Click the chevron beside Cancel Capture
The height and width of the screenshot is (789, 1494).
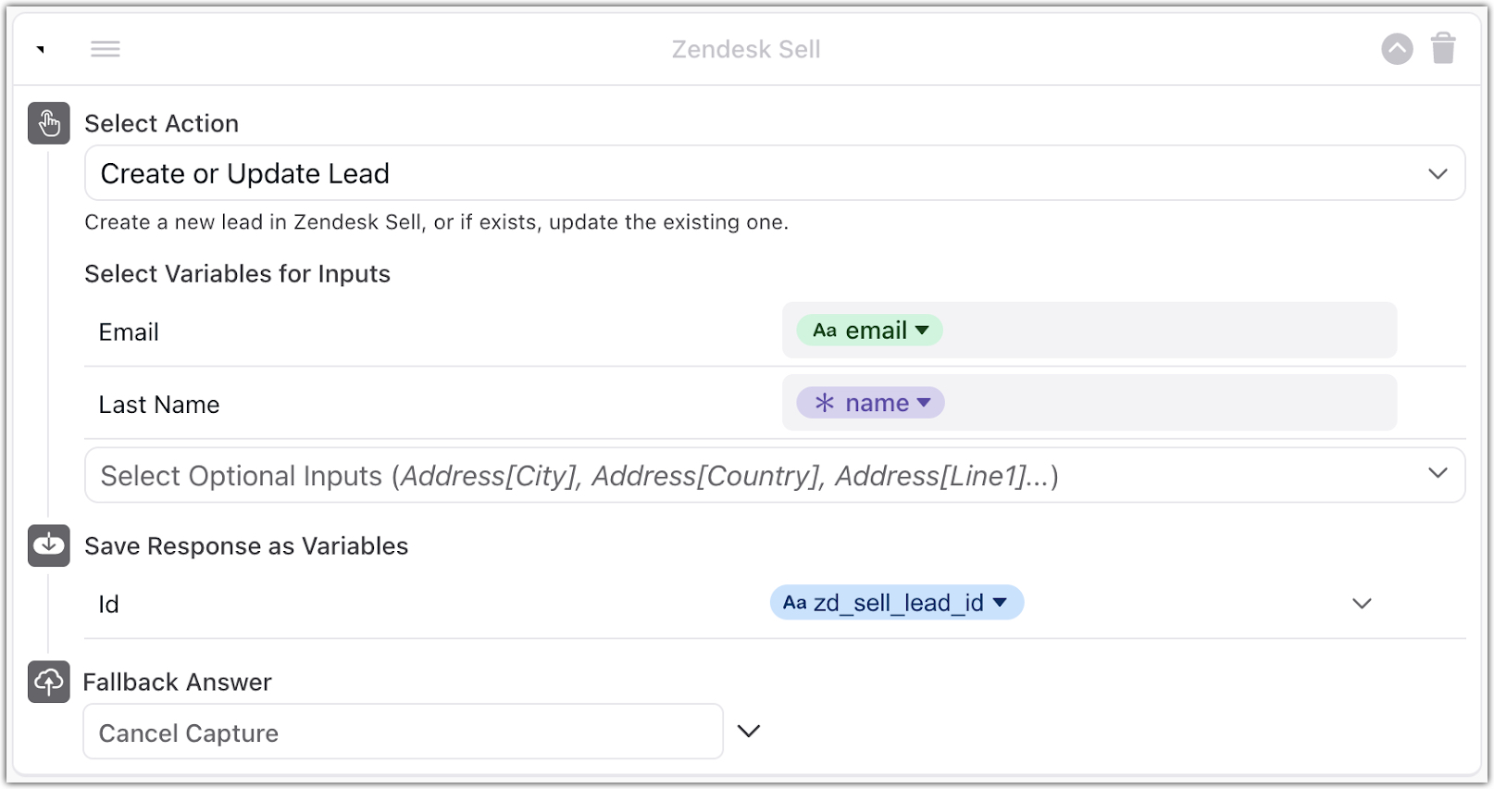pos(748,732)
